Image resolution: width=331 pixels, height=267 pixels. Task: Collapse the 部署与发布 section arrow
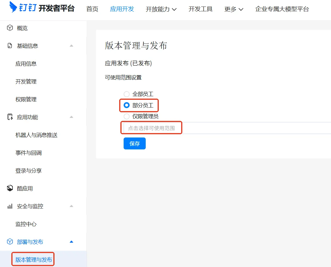71,242
